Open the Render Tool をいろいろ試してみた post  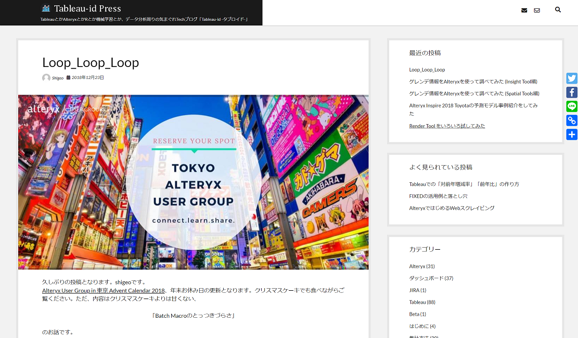[x=447, y=126]
